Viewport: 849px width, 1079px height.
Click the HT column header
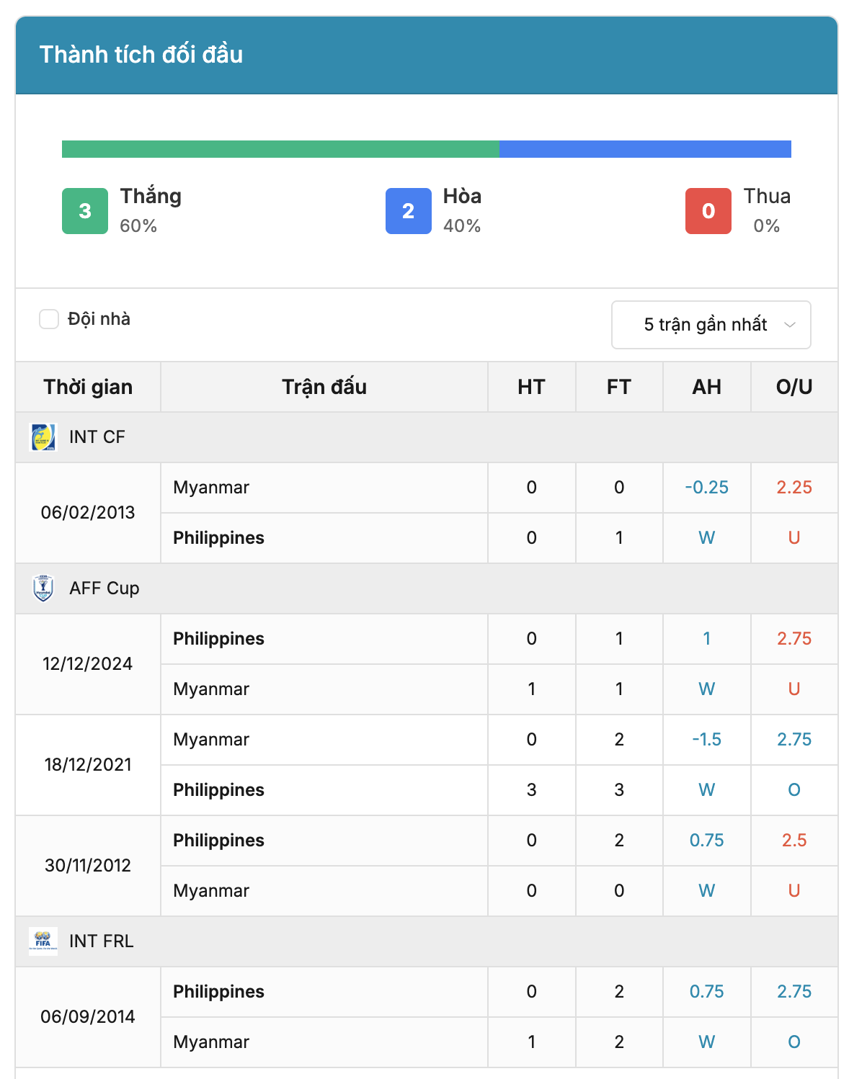(531, 387)
